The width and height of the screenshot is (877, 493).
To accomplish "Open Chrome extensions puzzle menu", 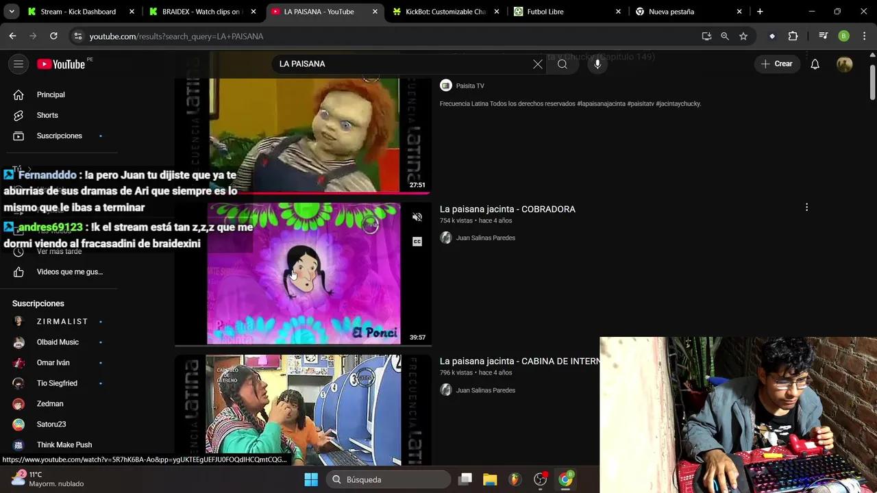I will tap(793, 36).
